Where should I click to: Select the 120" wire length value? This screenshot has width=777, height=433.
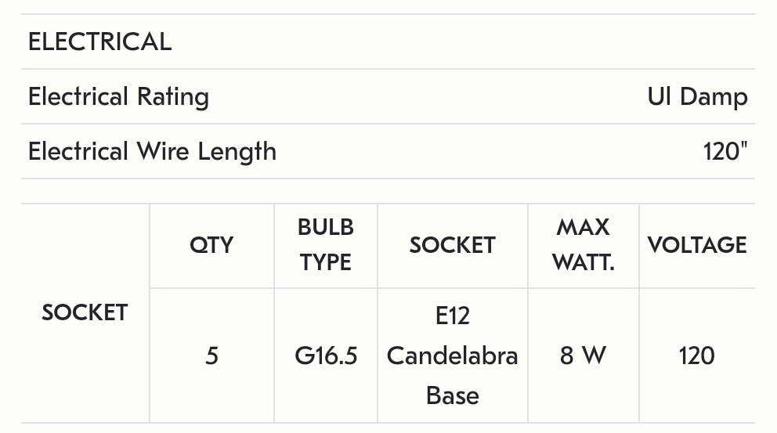tap(725, 151)
